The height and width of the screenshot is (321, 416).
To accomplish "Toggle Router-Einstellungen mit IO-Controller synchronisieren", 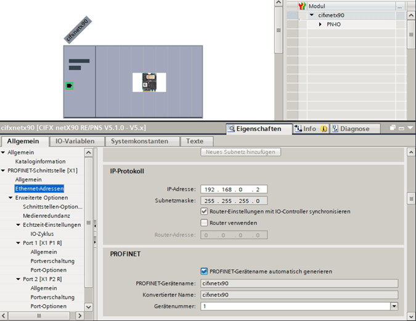I will 205,211.
